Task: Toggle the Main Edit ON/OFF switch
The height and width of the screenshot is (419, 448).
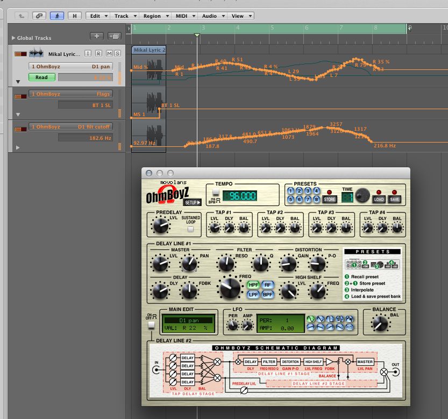Action: (151, 325)
